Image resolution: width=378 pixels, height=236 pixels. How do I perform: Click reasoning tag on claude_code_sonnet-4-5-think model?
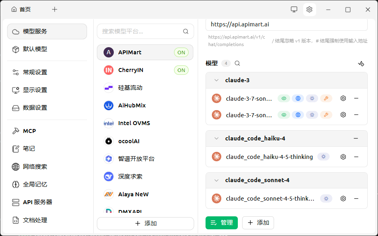point(326,199)
